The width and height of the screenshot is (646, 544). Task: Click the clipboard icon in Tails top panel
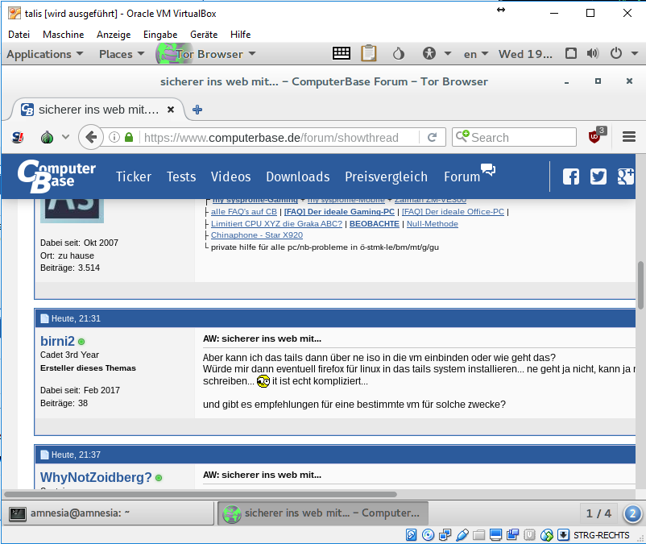point(369,53)
